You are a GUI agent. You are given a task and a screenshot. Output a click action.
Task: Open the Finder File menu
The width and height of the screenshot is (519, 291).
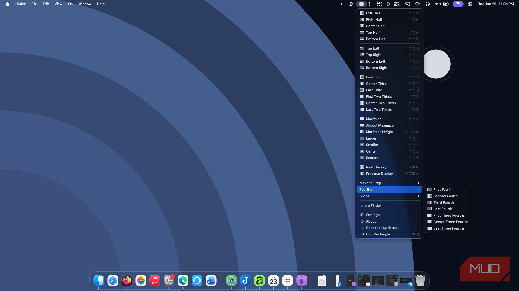click(34, 4)
